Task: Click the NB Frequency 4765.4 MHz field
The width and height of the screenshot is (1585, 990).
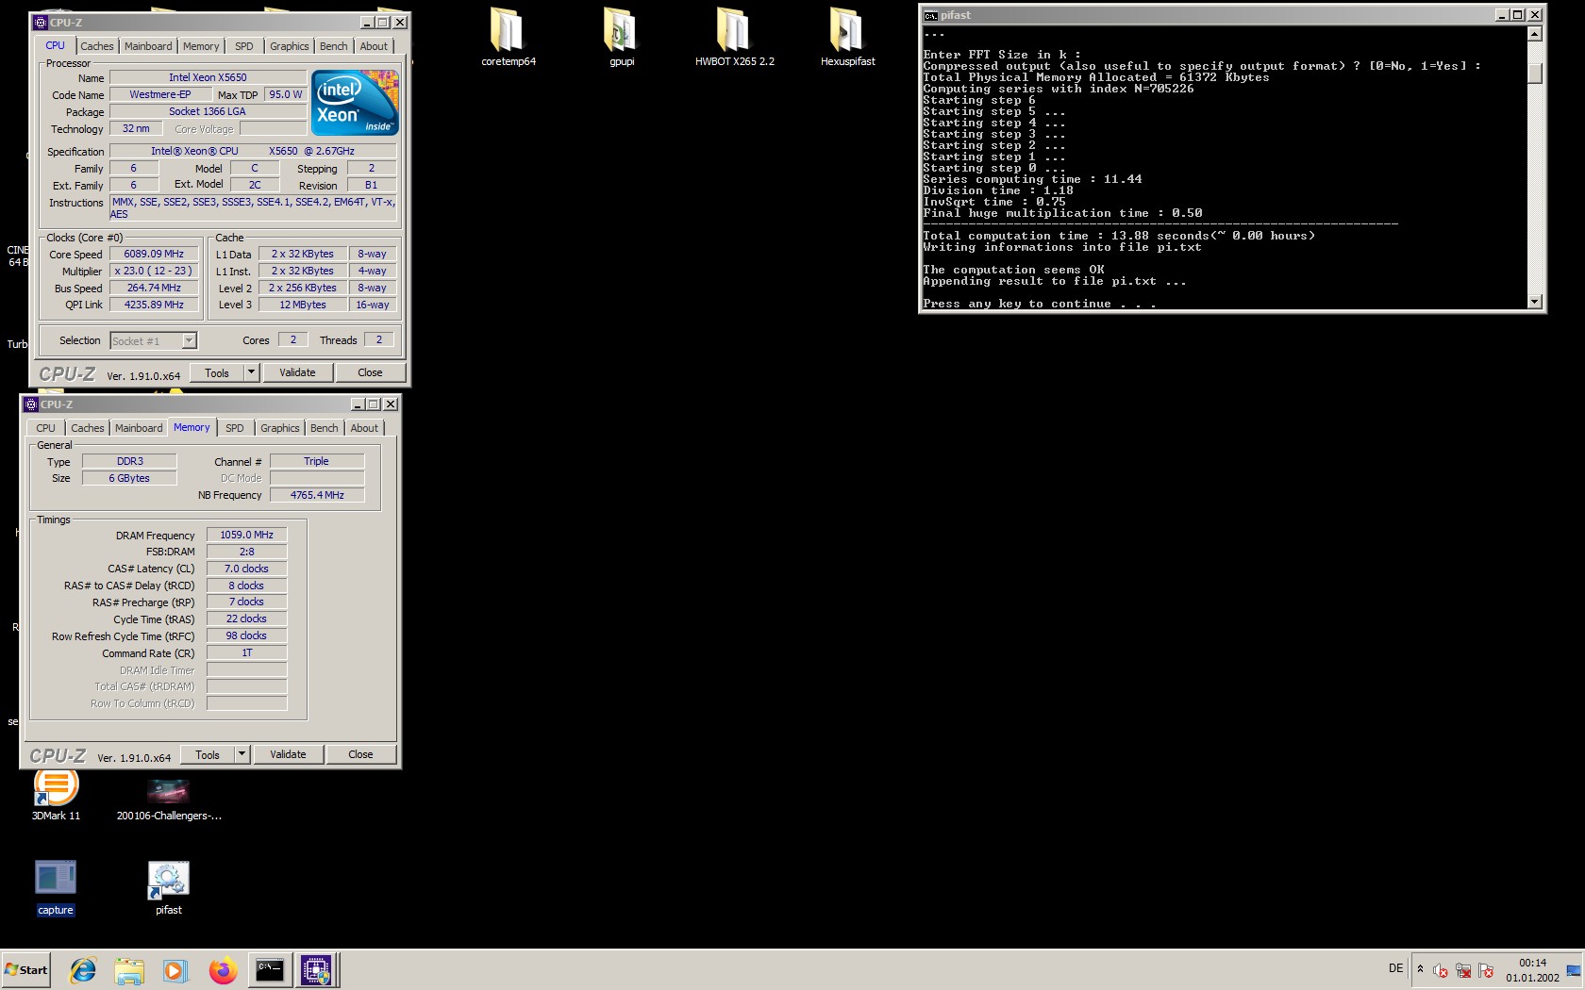Action: (x=317, y=495)
